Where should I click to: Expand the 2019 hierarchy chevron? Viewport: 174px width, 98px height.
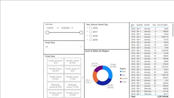click(88, 39)
